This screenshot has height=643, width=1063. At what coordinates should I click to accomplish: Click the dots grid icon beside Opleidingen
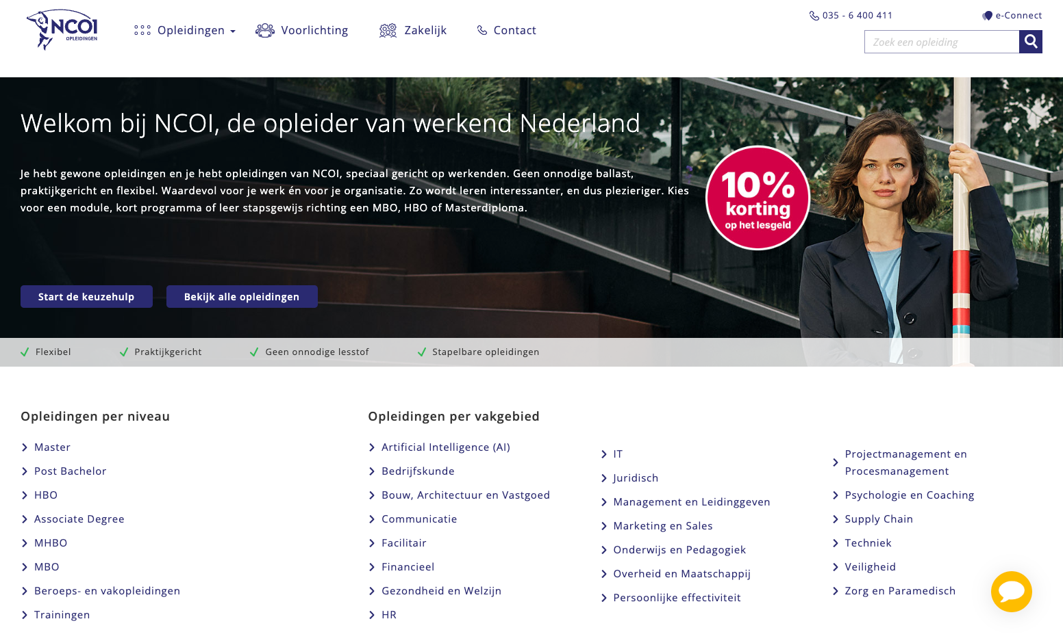(x=142, y=30)
